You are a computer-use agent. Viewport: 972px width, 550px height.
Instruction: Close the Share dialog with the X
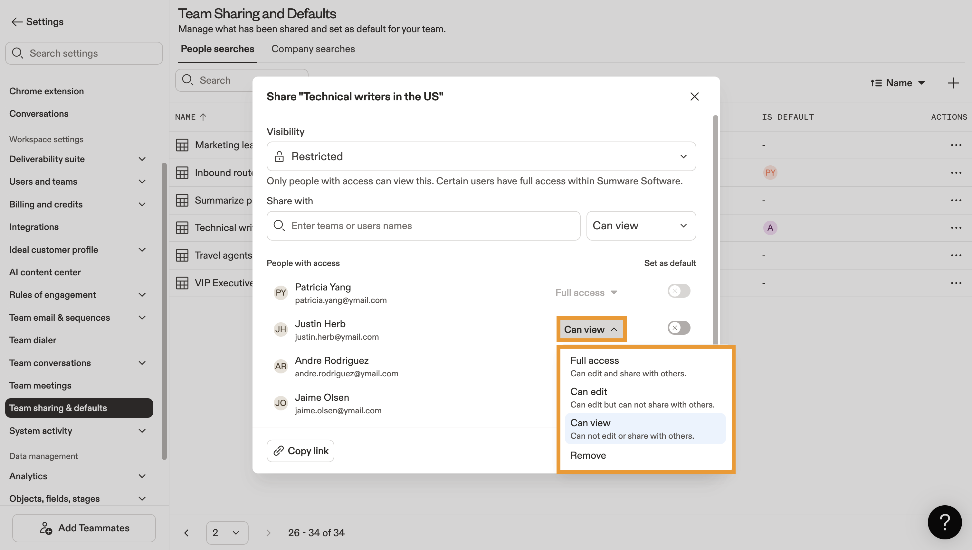click(694, 97)
